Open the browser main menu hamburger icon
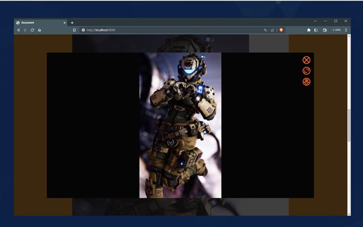The width and height of the screenshot is (363, 227). click(346, 30)
